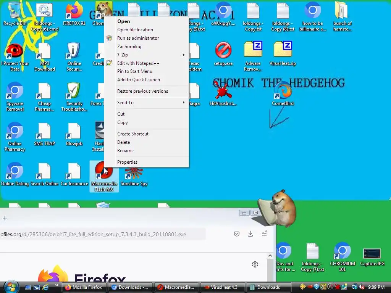Choose Delete from the context menu
Viewport: 391px width, 293px height.
click(x=147, y=142)
